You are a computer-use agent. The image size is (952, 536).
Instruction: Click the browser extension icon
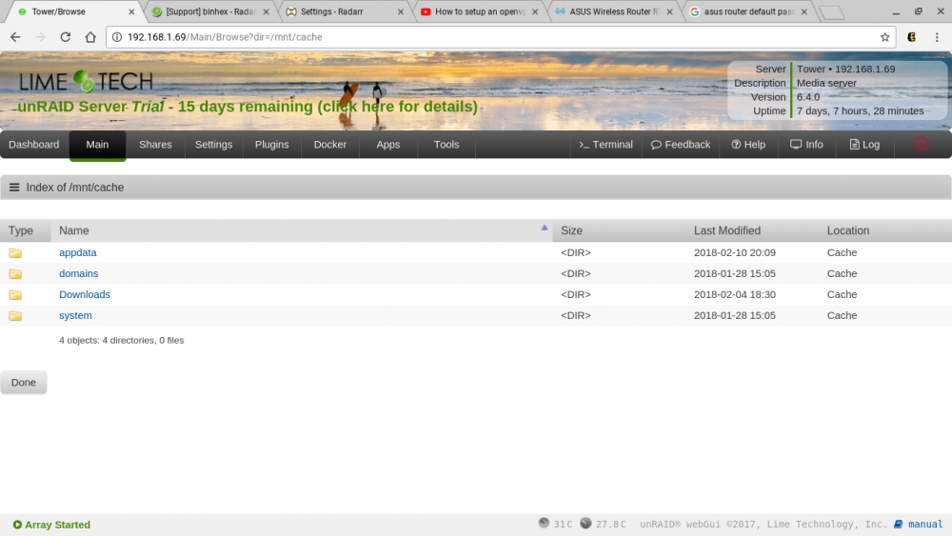coord(911,37)
